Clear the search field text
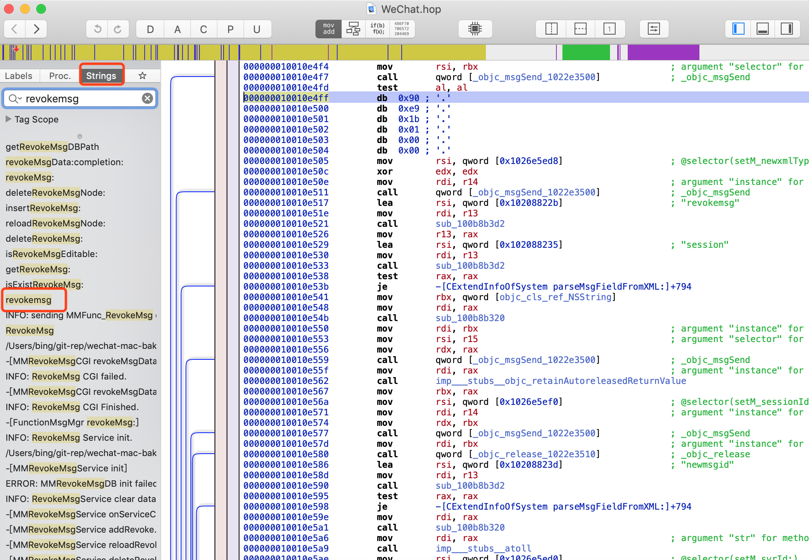This screenshot has height=560, width=809. pos(147,99)
